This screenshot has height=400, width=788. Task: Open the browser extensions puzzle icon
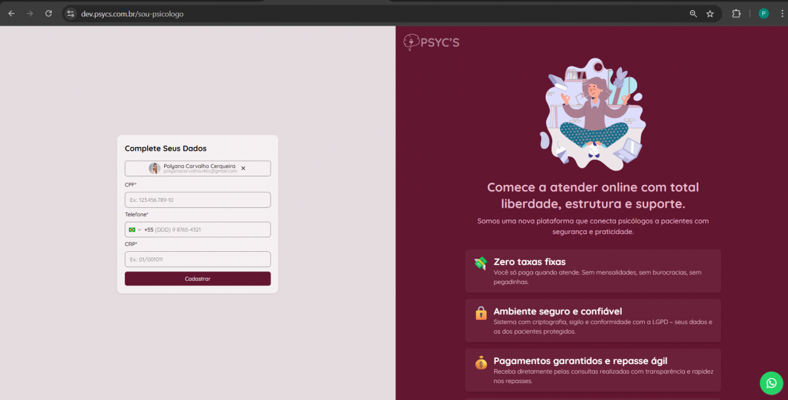coord(736,13)
